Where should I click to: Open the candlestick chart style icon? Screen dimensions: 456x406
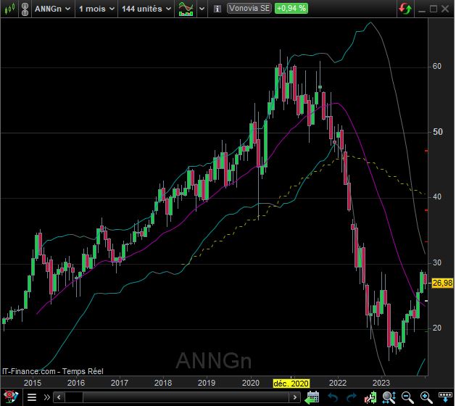pyautogui.click(x=9, y=9)
